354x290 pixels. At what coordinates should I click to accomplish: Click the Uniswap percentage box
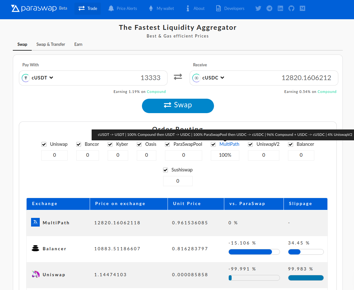(54, 155)
